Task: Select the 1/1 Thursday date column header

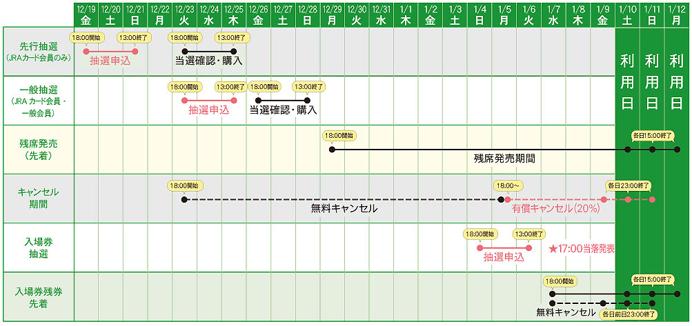Action: 406,14
